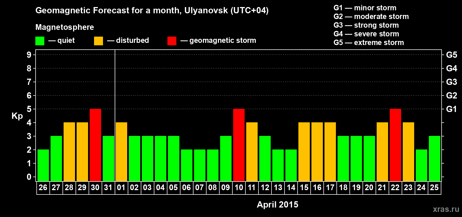Click the G1 right-axis label
Viewport: 462px width, 217px height.
pos(452,109)
